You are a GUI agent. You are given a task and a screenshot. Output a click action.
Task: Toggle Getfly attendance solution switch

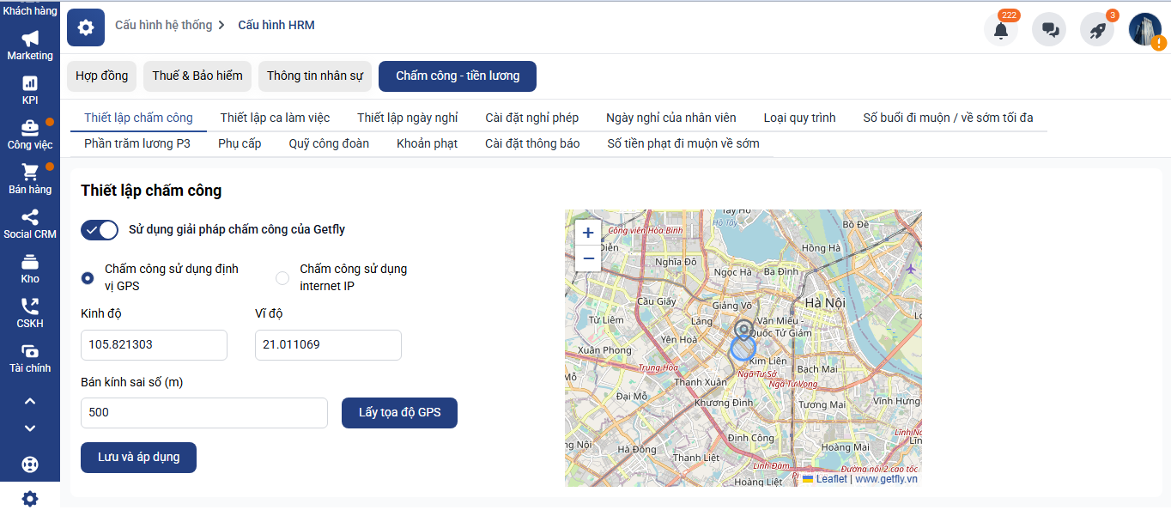100,230
